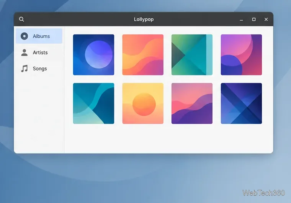
Task: Select the Albums sidebar label
Action: (41, 36)
